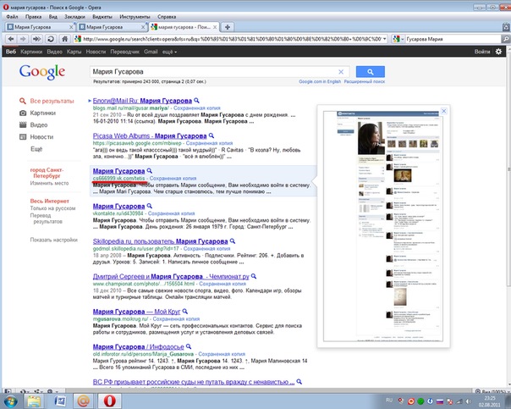Click Google.com in English link
Screen dimensions: 511x409
[320, 81]
